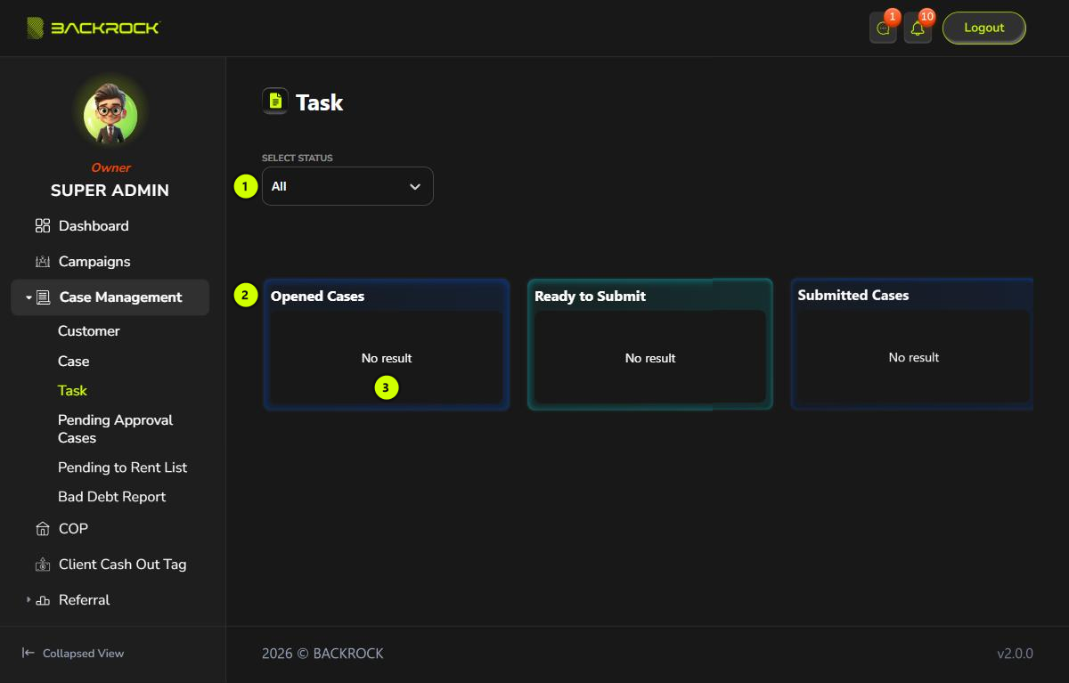1069x683 pixels.
Task: Open the Customer submenu item
Action: pyautogui.click(x=89, y=331)
